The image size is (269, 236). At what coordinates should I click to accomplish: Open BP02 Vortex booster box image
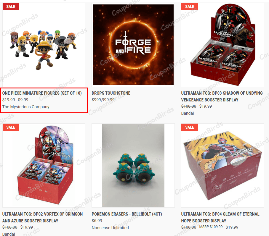[x=44, y=165]
